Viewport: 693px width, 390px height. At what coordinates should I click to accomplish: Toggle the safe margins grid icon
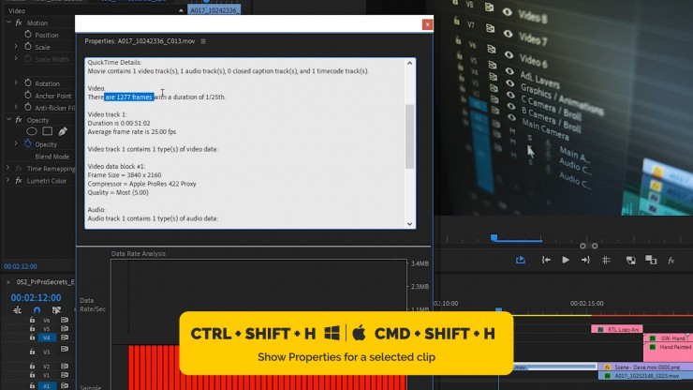coord(606,261)
